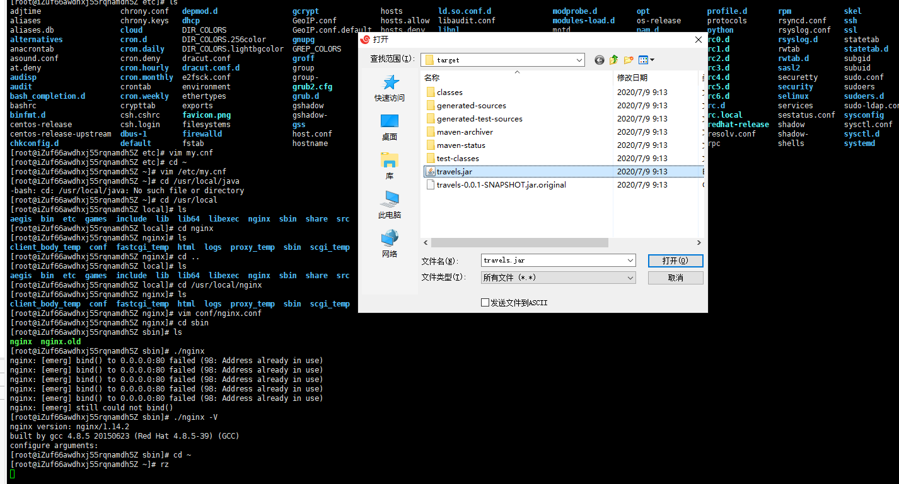
Task: Click the file list scroll right arrow
Action: pos(699,242)
